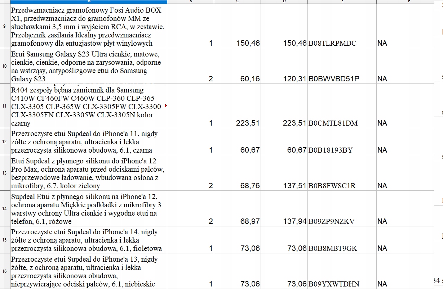Select ASIN cell B0B8MBT9GK
The image size is (443, 289).
tap(342, 240)
